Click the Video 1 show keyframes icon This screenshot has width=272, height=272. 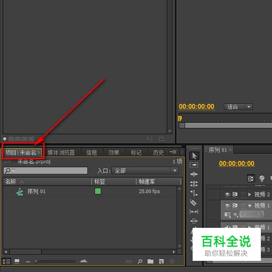[x=235, y=214]
